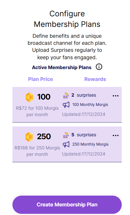Click the 5 surprises reward text

pos(84,135)
